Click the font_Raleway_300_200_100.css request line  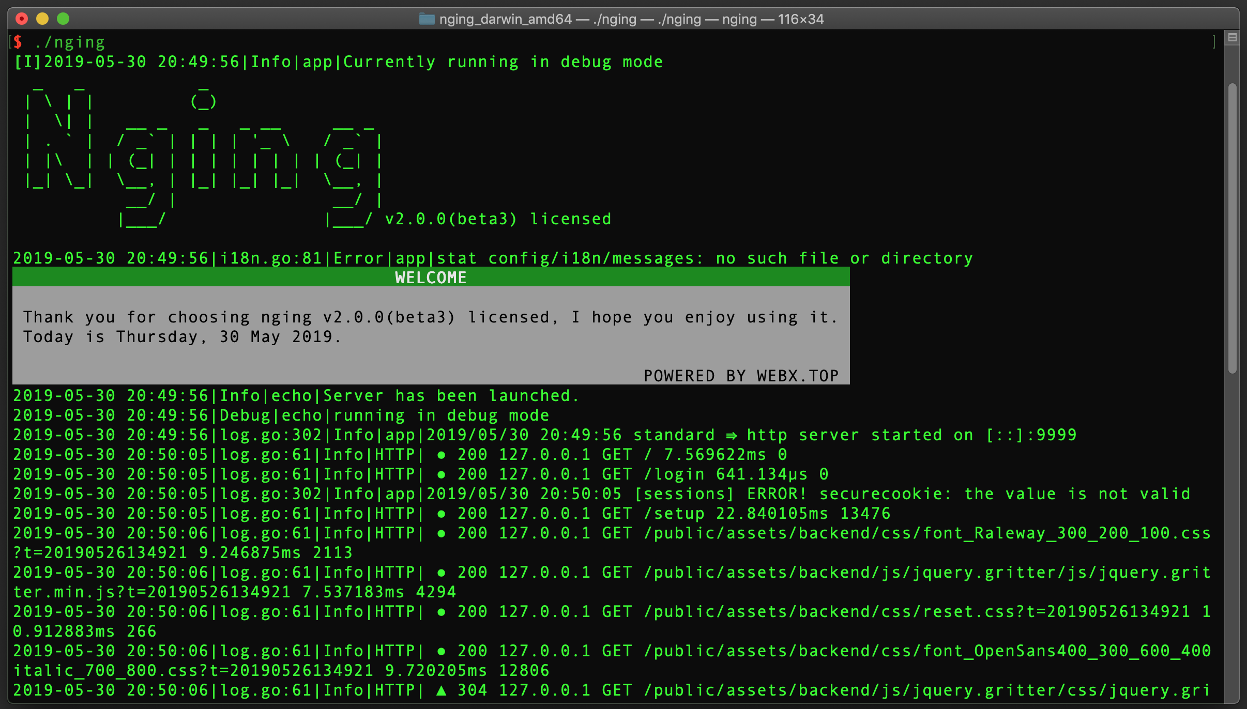point(612,533)
